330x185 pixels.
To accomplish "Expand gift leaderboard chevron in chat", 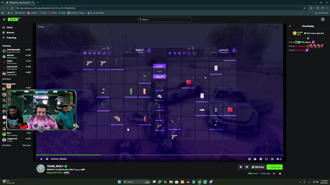I will (x=308, y=38).
